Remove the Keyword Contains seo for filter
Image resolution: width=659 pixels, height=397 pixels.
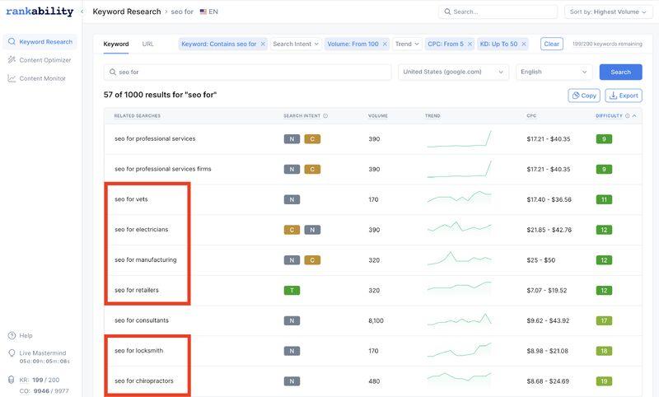(x=263, y=44)
